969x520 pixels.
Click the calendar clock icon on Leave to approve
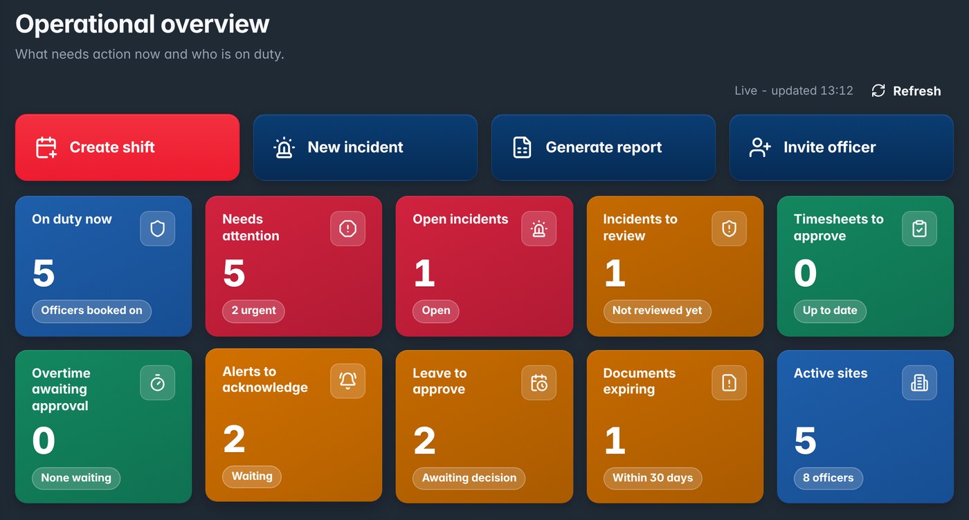pos(538,382)
